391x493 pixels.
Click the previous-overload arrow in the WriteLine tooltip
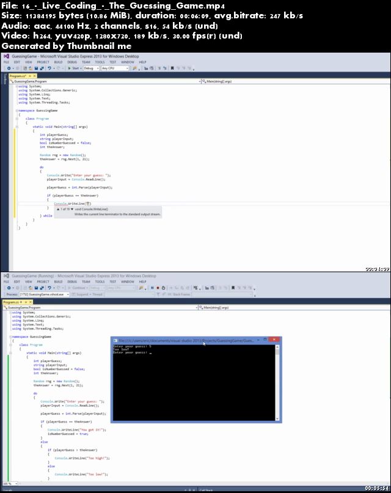point(58,209)
